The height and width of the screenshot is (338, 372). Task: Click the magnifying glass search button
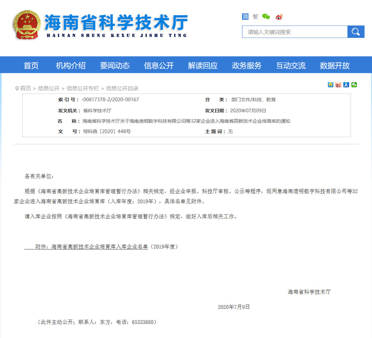(x=356, y=32)
